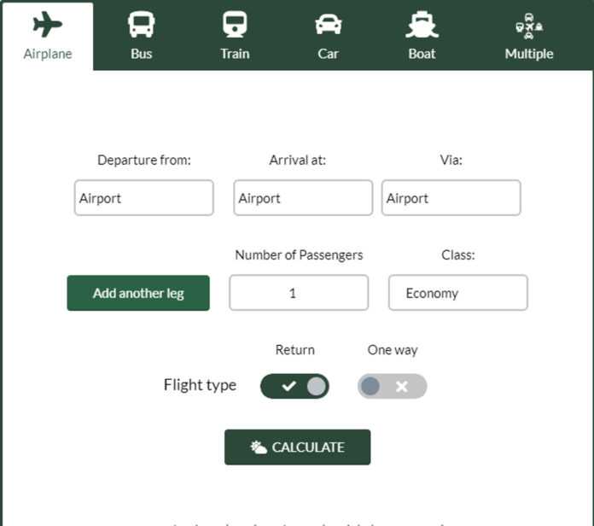Screen dimensions: 594x526
Task: Click the bus transport icon
Action: pos(142,25)
